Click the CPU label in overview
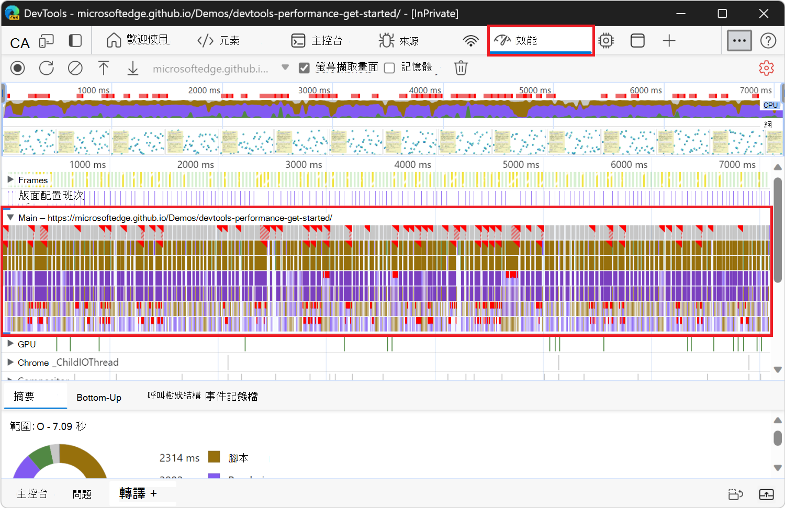Screen dimensions: 785x508 pyautogui.click(x=770, y=105)
